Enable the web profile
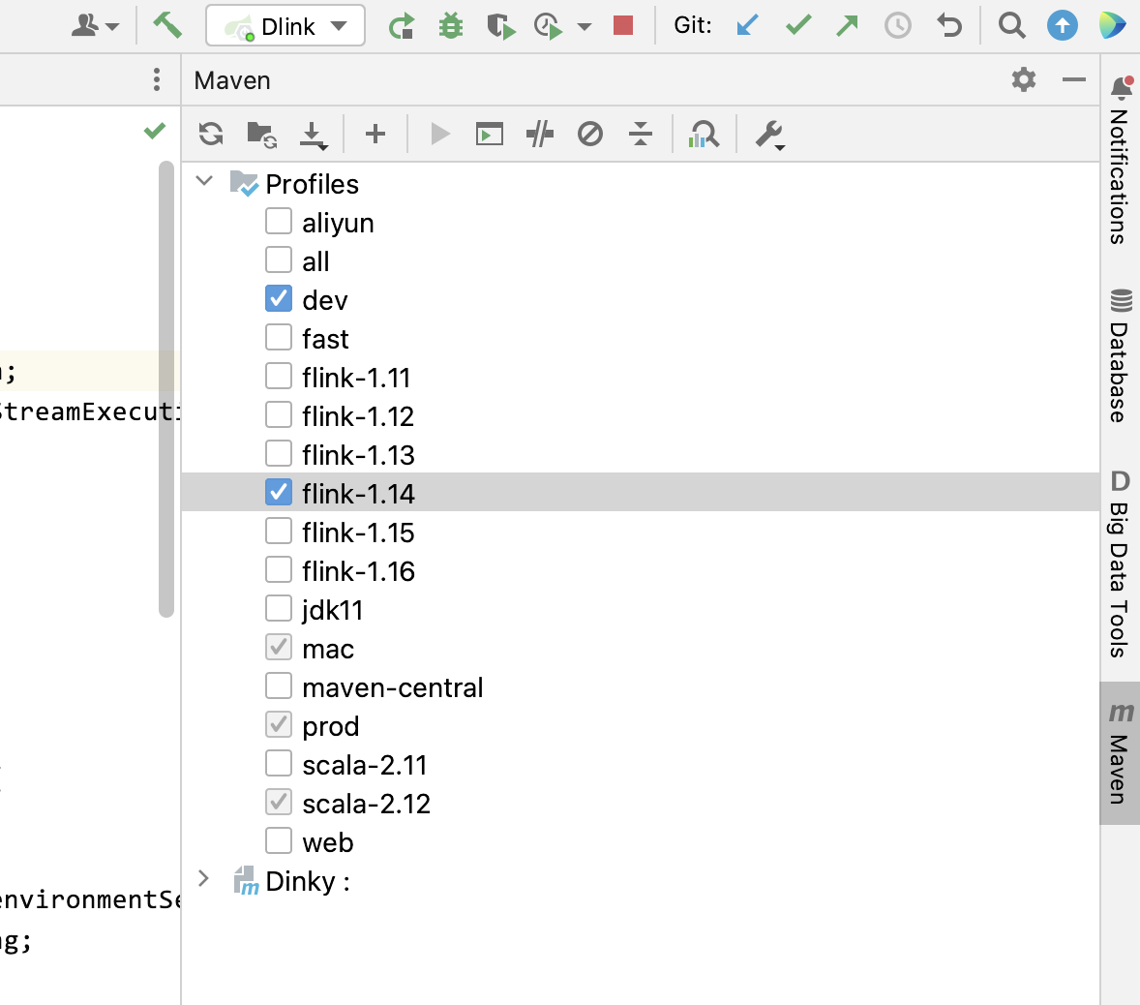This screenshot has width=1140, height=1005. [278, 840]
